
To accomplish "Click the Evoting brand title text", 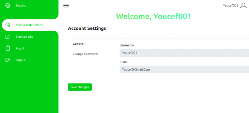I will [21, 6].
